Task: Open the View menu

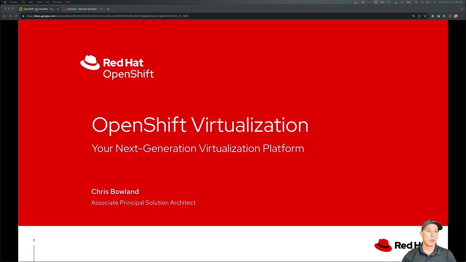Action: coord(39,2)
